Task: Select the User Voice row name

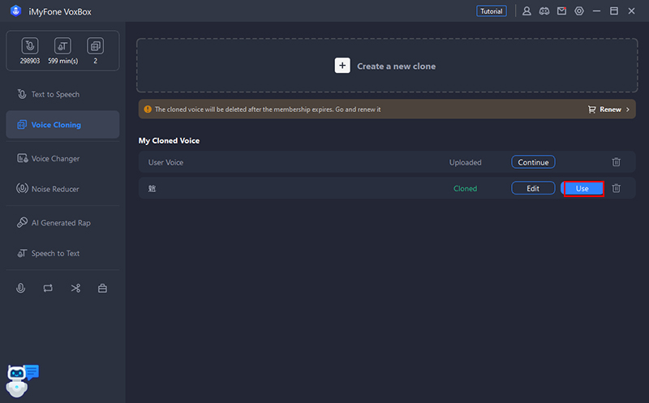Action: point(165,163)
